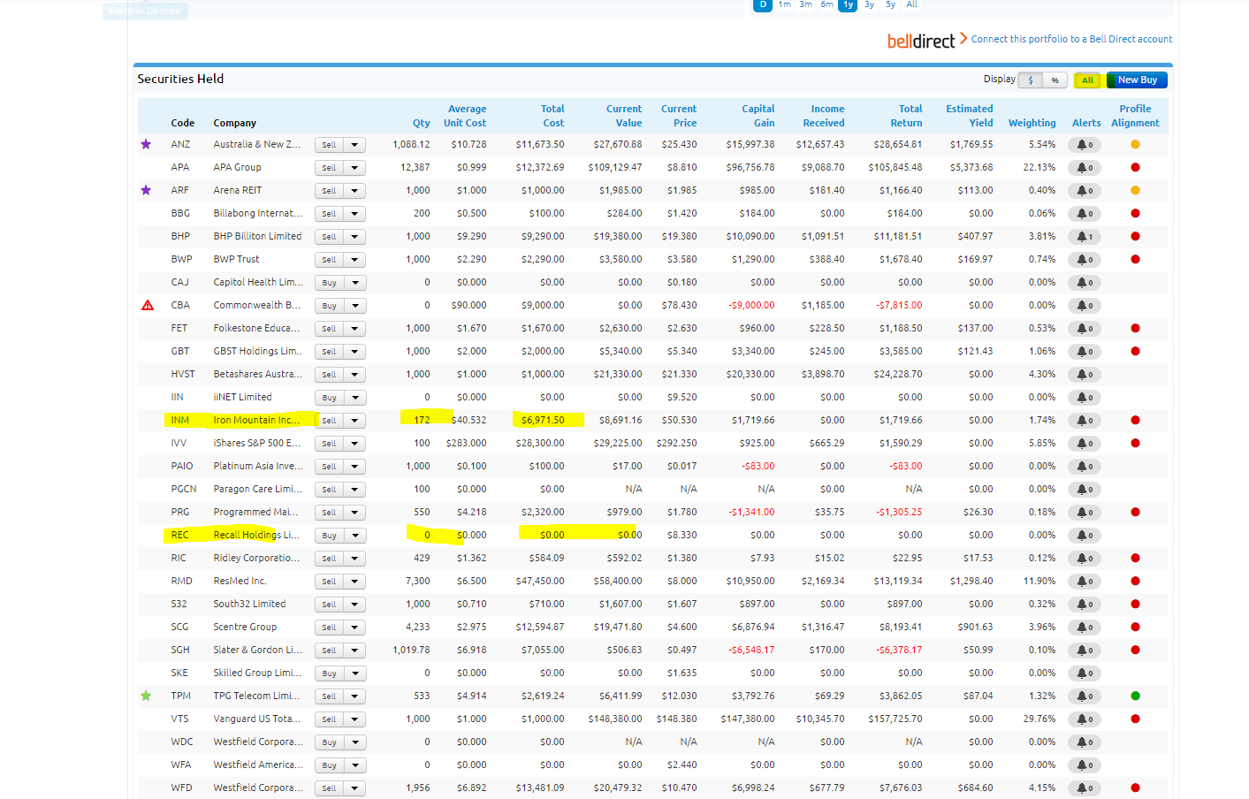
Task: Click Sell for BWP Trust
Action: (329, 260)
